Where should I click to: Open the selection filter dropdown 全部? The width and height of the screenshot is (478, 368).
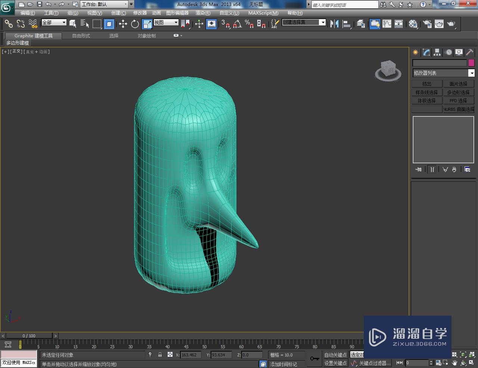pyautogui.click(x=54, y=22)
